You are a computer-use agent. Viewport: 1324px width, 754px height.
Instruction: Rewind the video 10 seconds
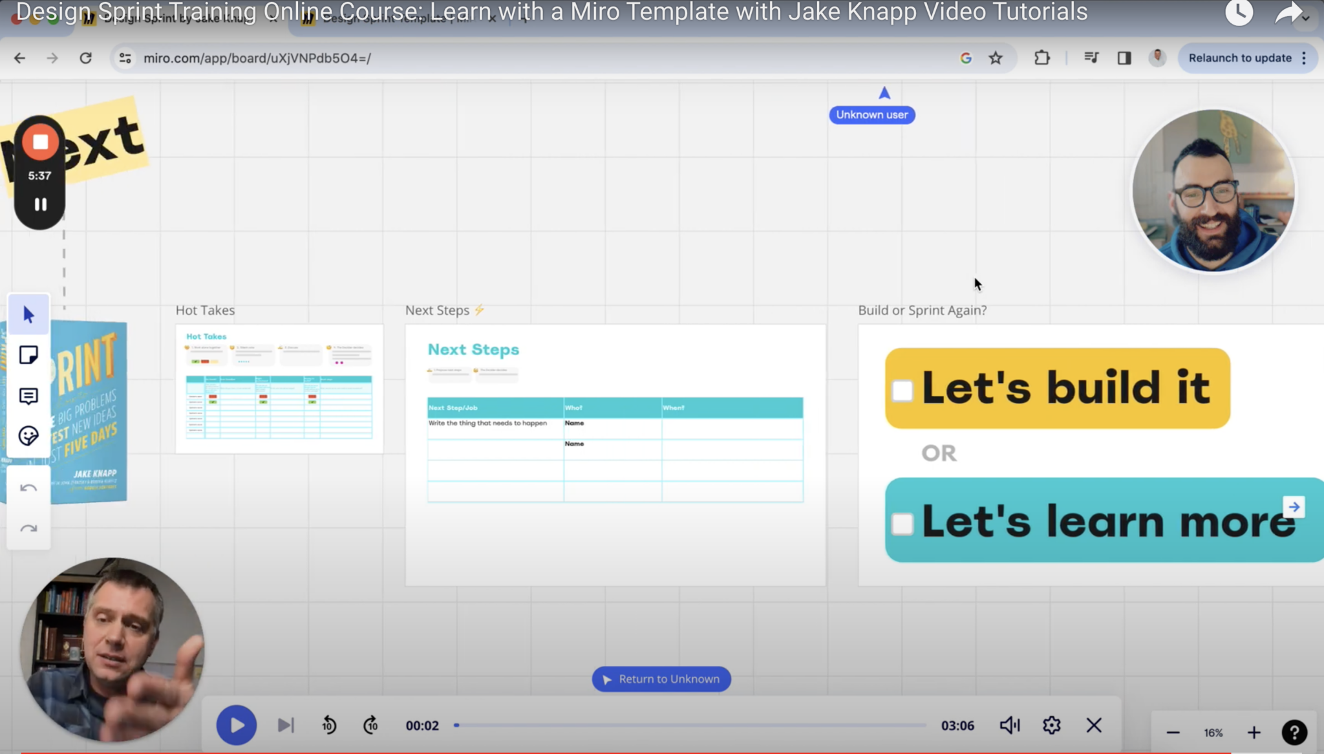(x=328, y=725)
